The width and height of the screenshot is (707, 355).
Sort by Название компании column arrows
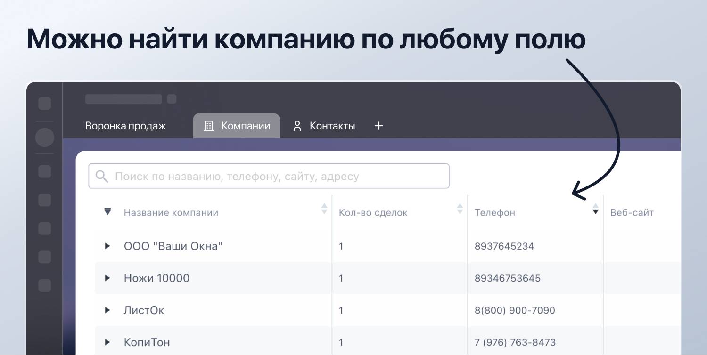click(324, 209)
